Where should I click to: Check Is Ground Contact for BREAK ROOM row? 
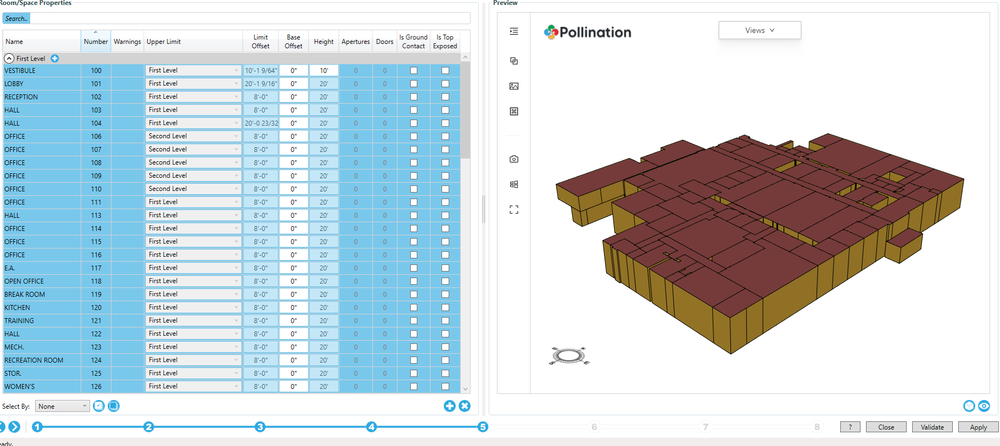pos(414,295)
